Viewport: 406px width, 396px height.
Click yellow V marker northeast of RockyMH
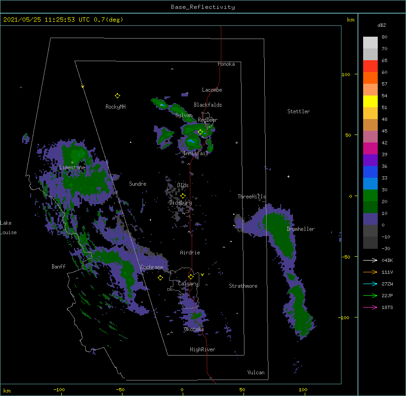pyautogui.click(x=82, y=87)
